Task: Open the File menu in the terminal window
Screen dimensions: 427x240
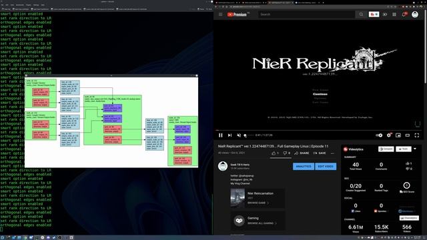Action: pyautogui.click(x=2, y=5)
